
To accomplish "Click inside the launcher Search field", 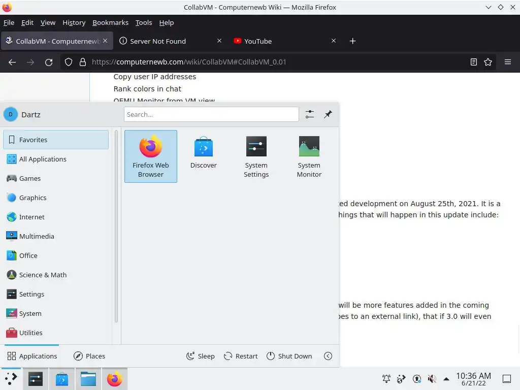I will (211, 114).
